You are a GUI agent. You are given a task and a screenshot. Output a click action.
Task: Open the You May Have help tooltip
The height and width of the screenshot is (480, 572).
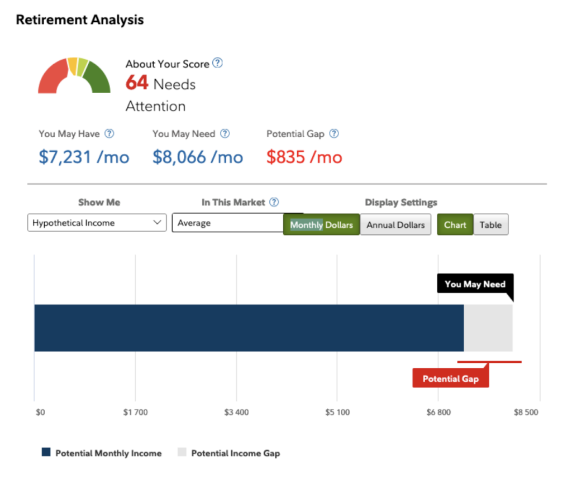pyautogui.click(x=109, y=133)
